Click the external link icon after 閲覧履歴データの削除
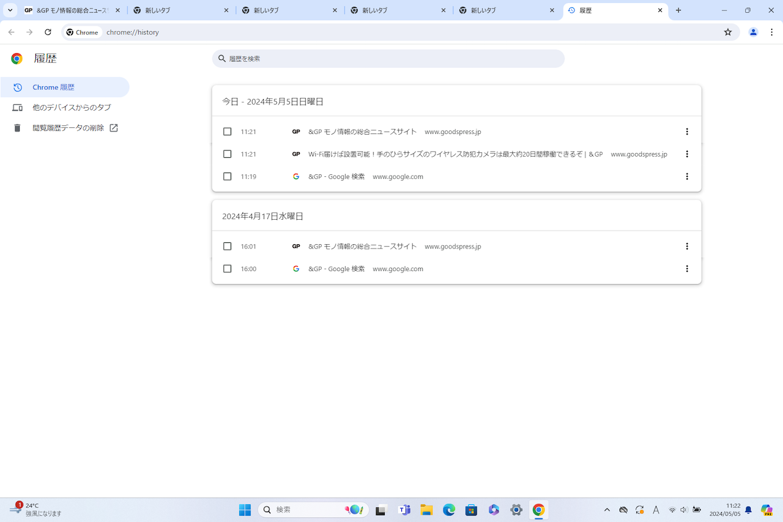This screenshot has width=783, height=522. point(113,128)
